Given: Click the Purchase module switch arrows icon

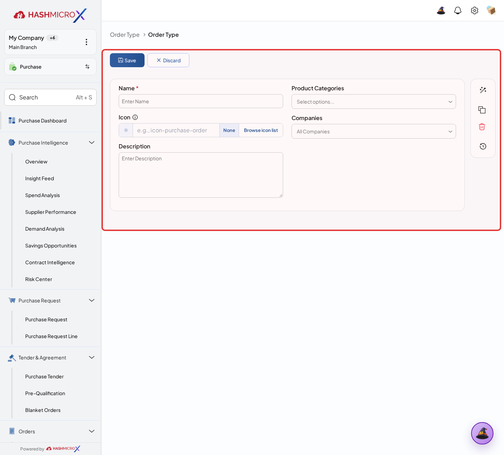Looking at the screenshot, I should tap(87, 66).
